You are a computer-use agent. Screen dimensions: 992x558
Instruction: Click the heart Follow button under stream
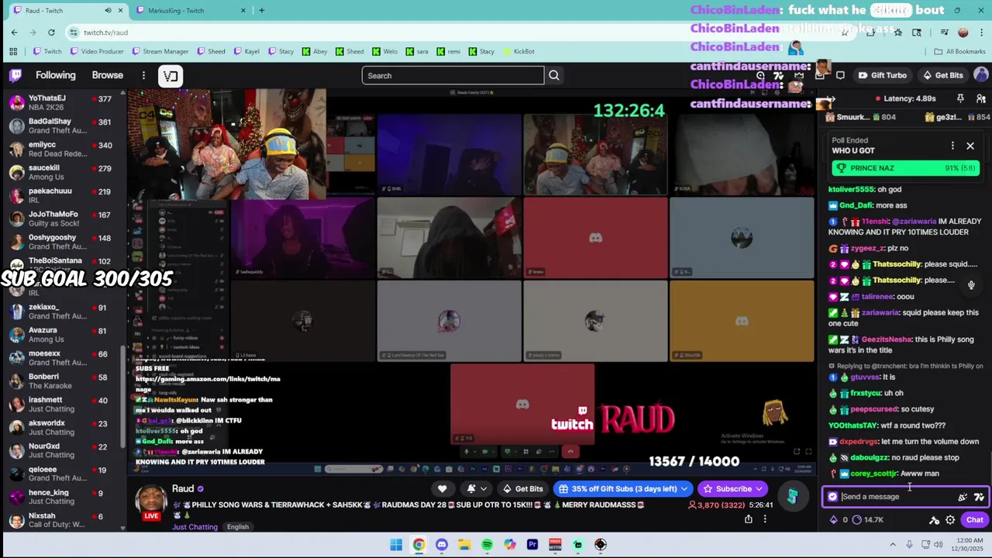pyautogui.click(x=442, y=489)
